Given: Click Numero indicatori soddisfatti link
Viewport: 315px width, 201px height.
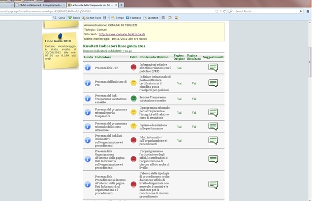Looking at the screenshot, I should pyautogui.click(x=107, y=51).
